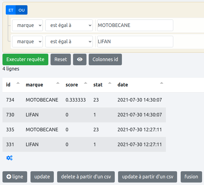Click the Executer requête button
This screenshot has height=185, width=204.
tap(25, 59)
